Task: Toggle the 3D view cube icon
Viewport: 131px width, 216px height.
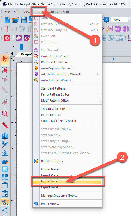Action: tap(5, 136)
